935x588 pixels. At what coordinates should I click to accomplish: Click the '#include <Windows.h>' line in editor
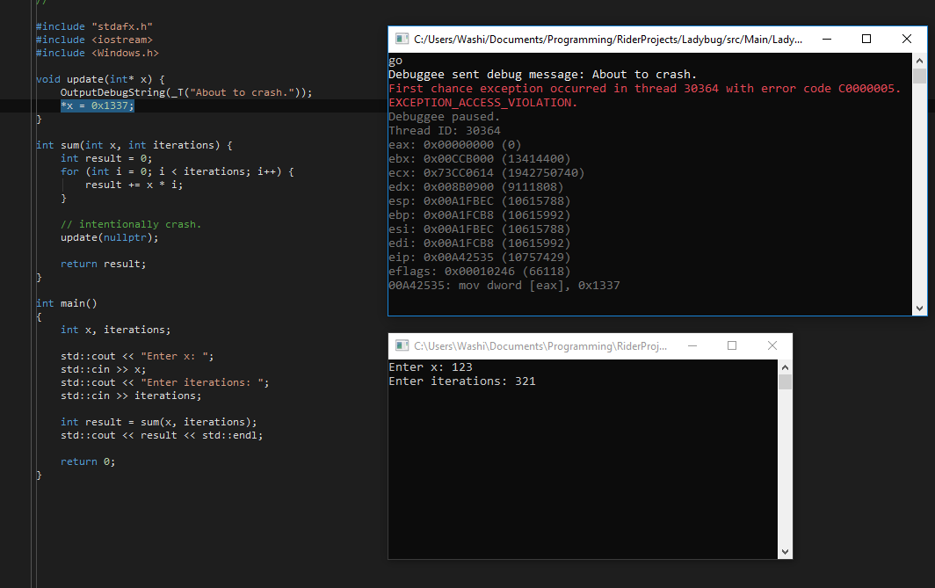point(98,53)
